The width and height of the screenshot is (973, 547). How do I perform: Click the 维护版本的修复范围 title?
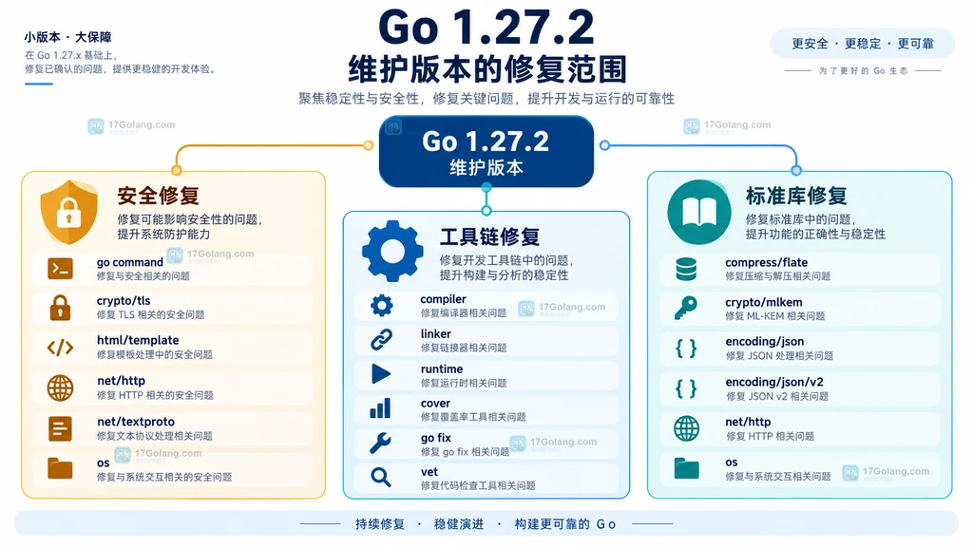pyautogui.click(x=487, y=69)
